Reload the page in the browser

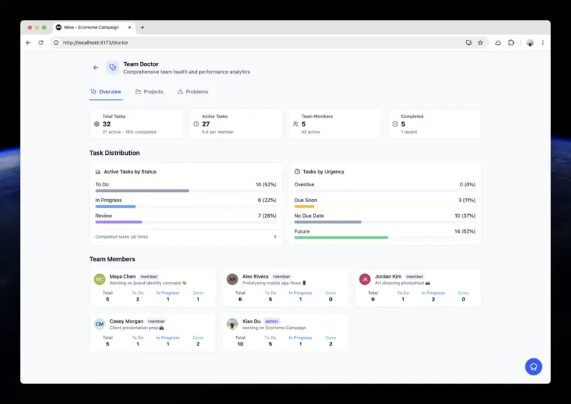click(41, 43)
